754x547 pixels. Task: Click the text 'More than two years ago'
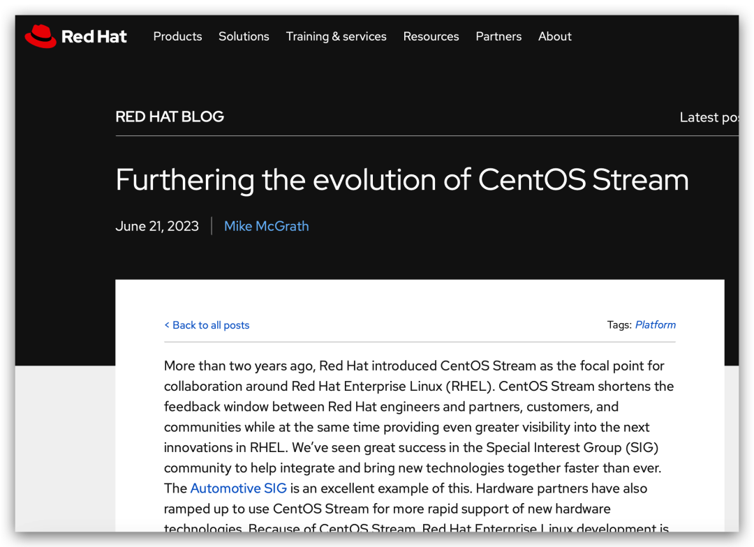239,366
